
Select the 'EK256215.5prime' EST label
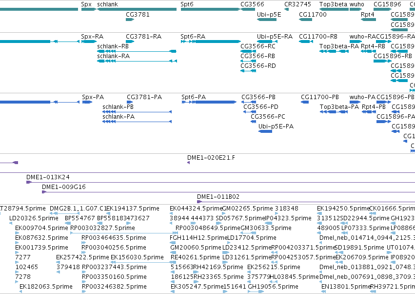coord(274,267)
